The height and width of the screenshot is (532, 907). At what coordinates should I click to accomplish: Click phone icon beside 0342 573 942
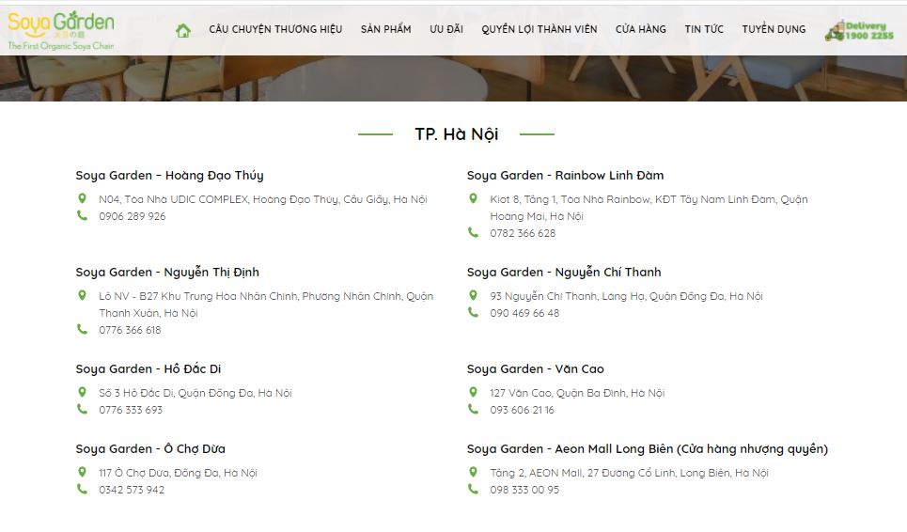(82, 489)
